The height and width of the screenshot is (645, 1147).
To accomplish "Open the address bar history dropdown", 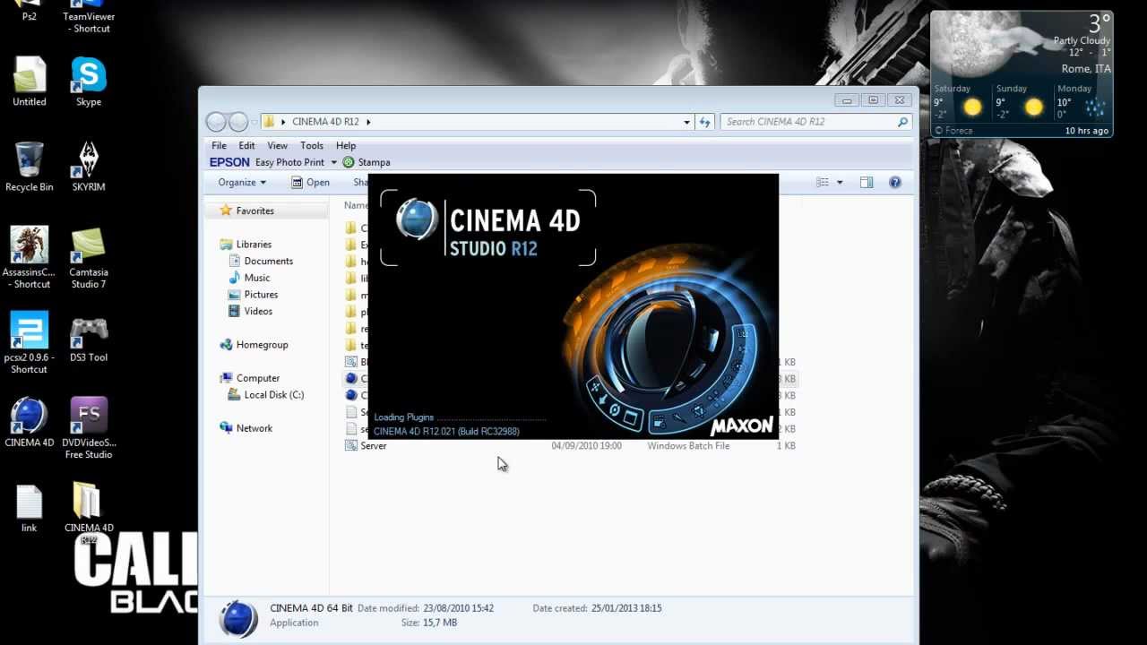I will 686,122.
